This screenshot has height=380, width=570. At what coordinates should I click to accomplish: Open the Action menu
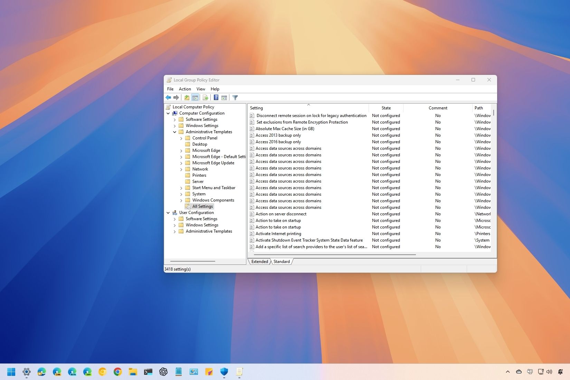click(x=185, y=89)
